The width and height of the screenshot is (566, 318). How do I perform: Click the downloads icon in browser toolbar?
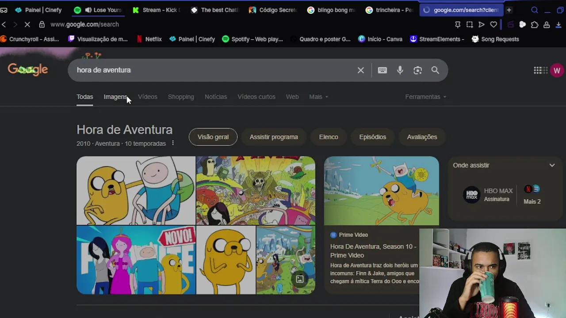click(x=558, y=25)
